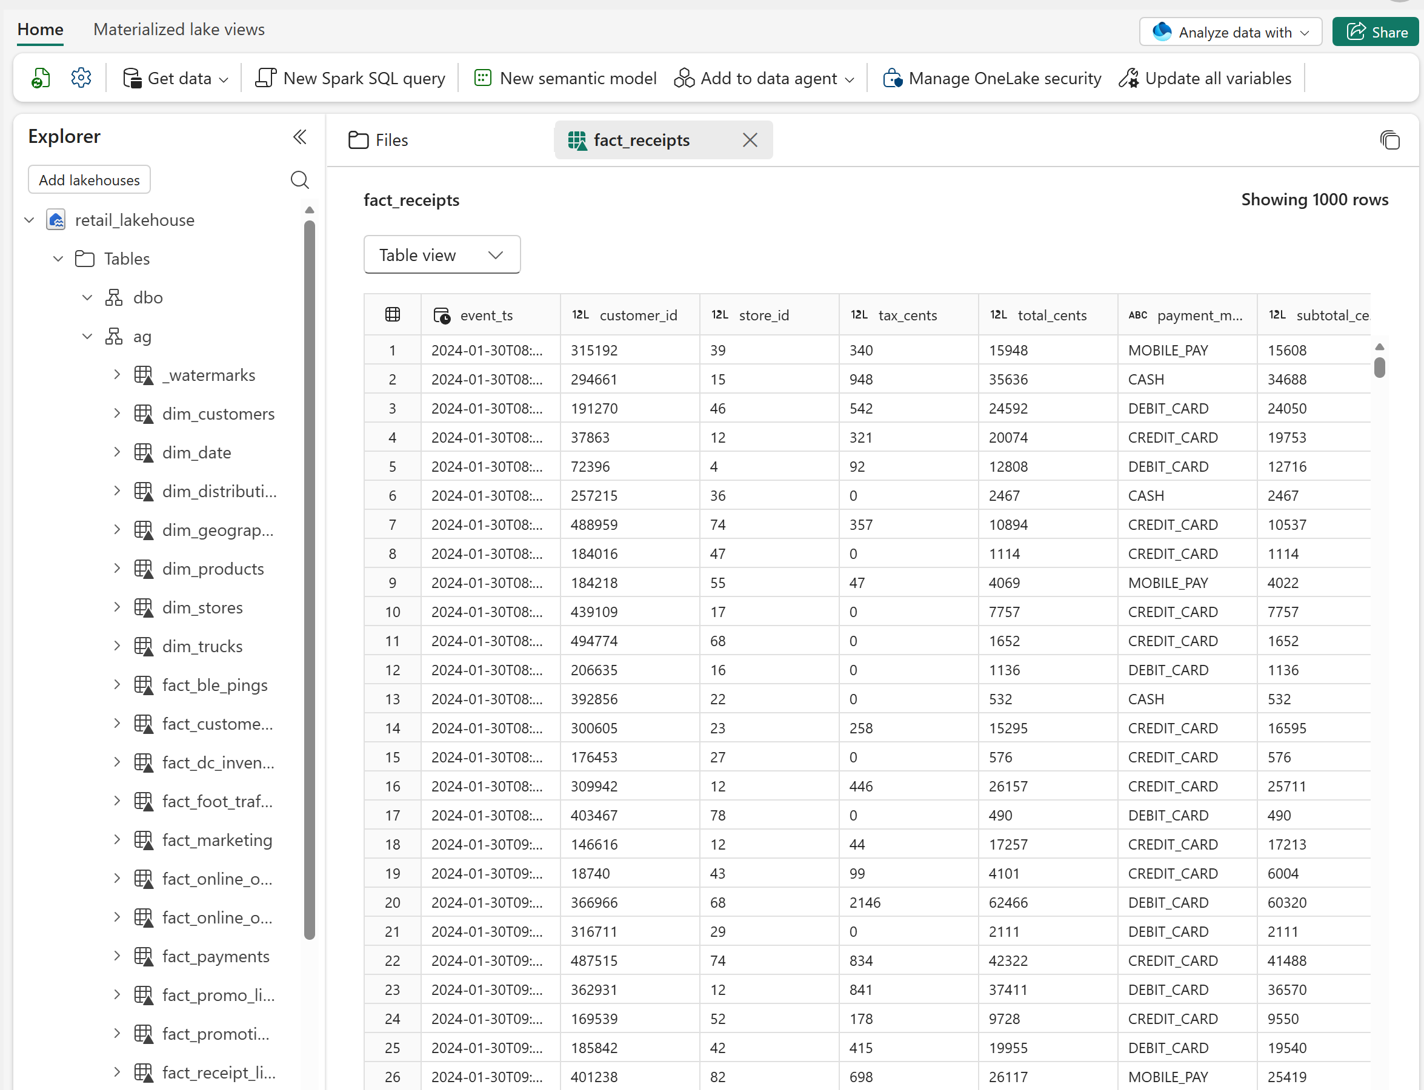Click the retail_lakehouse icon

[x=56, y=220]
